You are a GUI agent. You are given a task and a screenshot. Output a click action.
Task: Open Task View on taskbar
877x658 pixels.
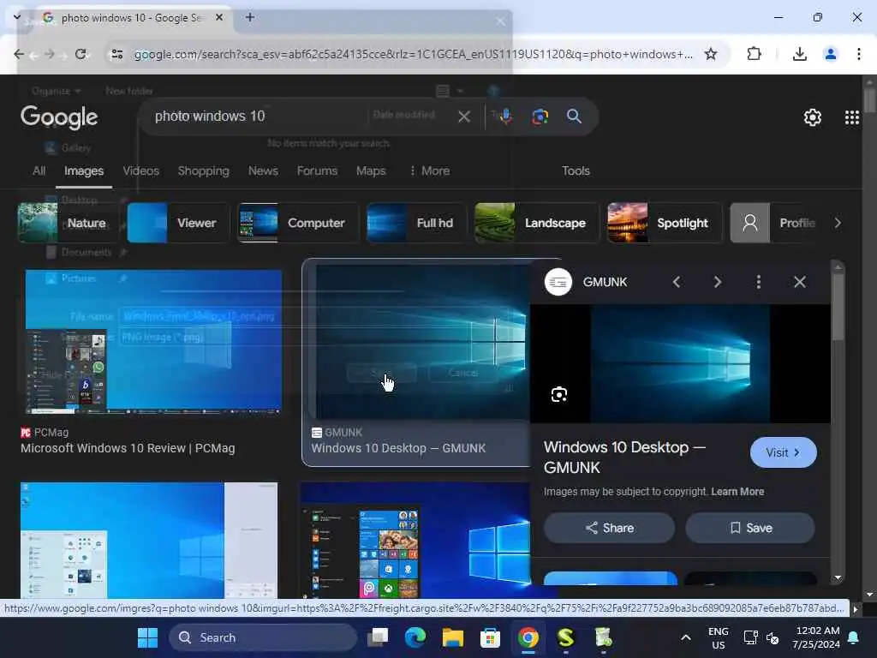(x=378, y=637)
